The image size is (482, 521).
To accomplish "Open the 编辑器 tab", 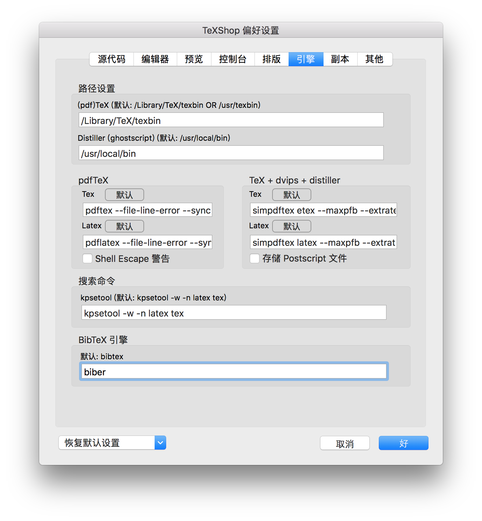I will [x=155, y=59].
